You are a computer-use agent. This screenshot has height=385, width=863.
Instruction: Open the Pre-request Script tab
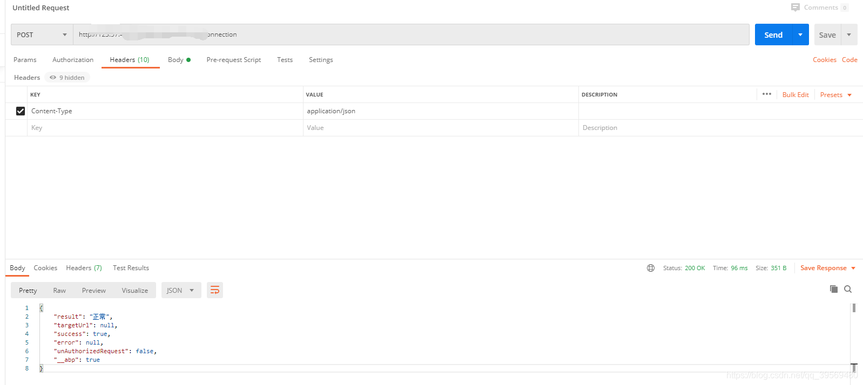click(x=233, y=60)
